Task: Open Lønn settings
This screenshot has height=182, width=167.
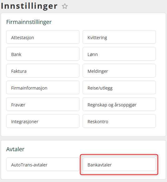Action: 119,54
